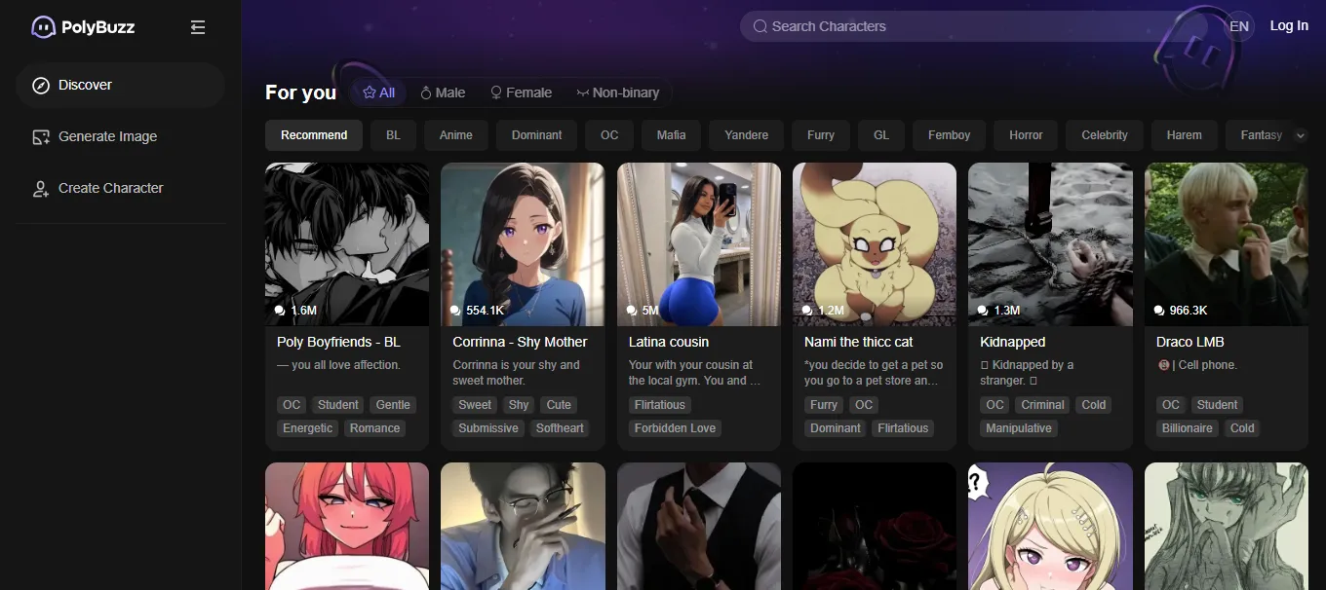Select the Male gender filter
Viewport: 1326px width, 590px height.
443,92
